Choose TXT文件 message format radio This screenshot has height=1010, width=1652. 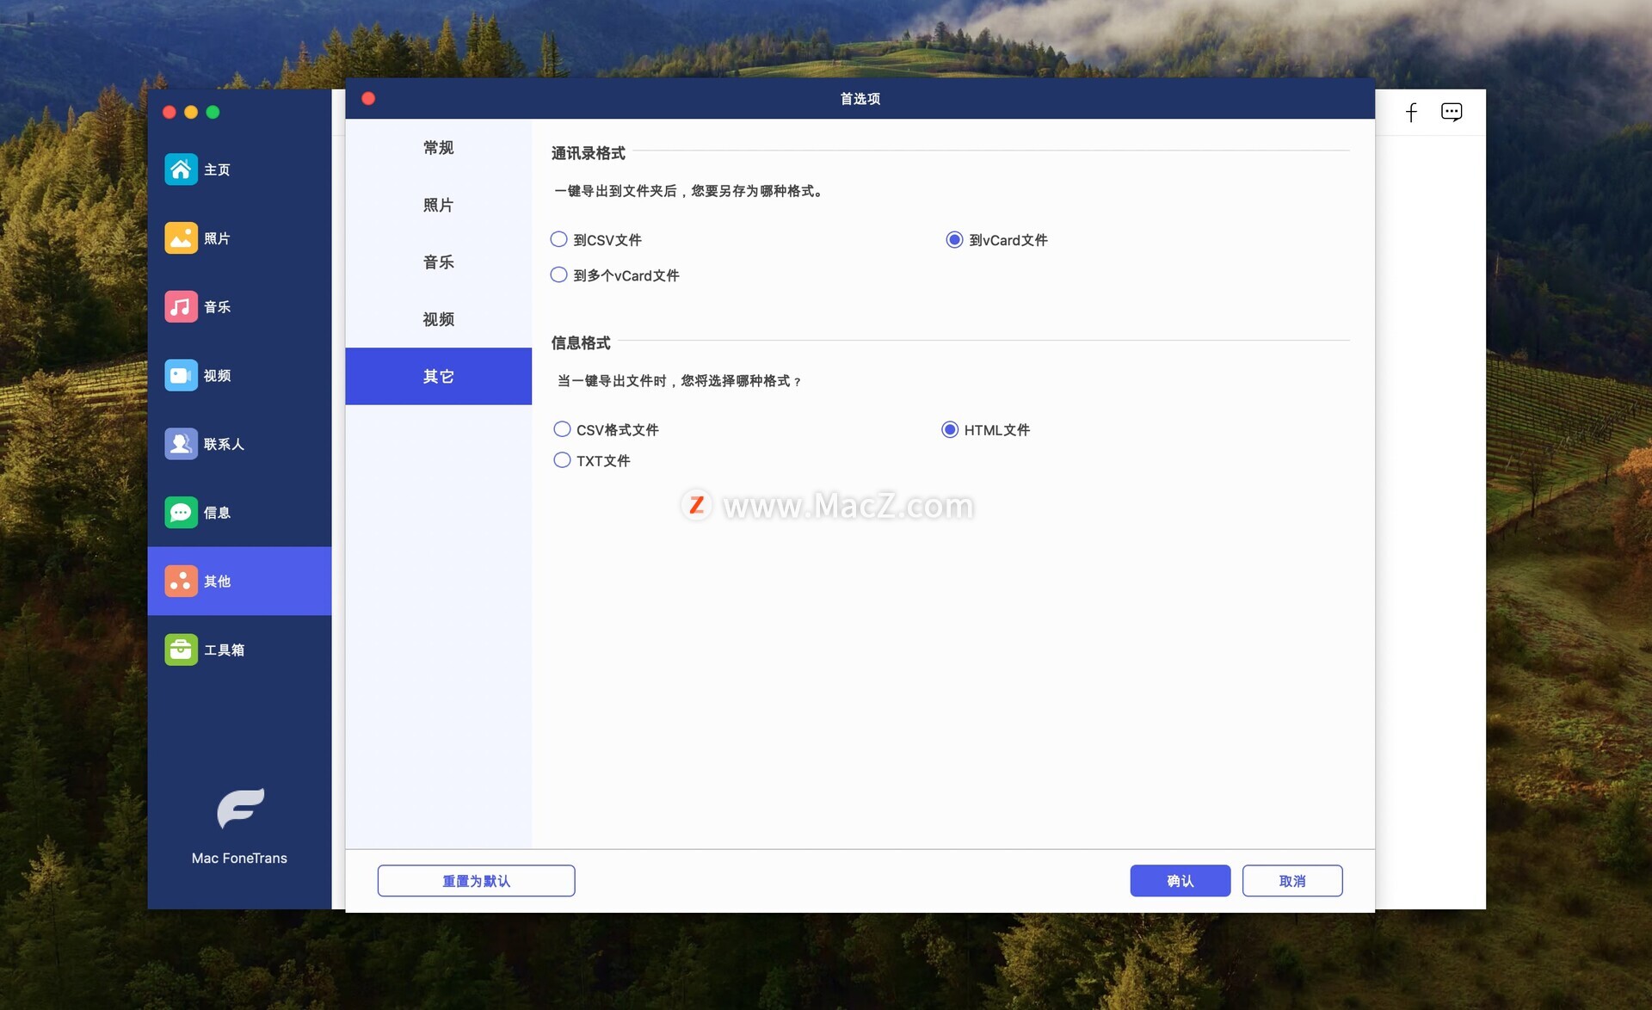pos(562,459)
